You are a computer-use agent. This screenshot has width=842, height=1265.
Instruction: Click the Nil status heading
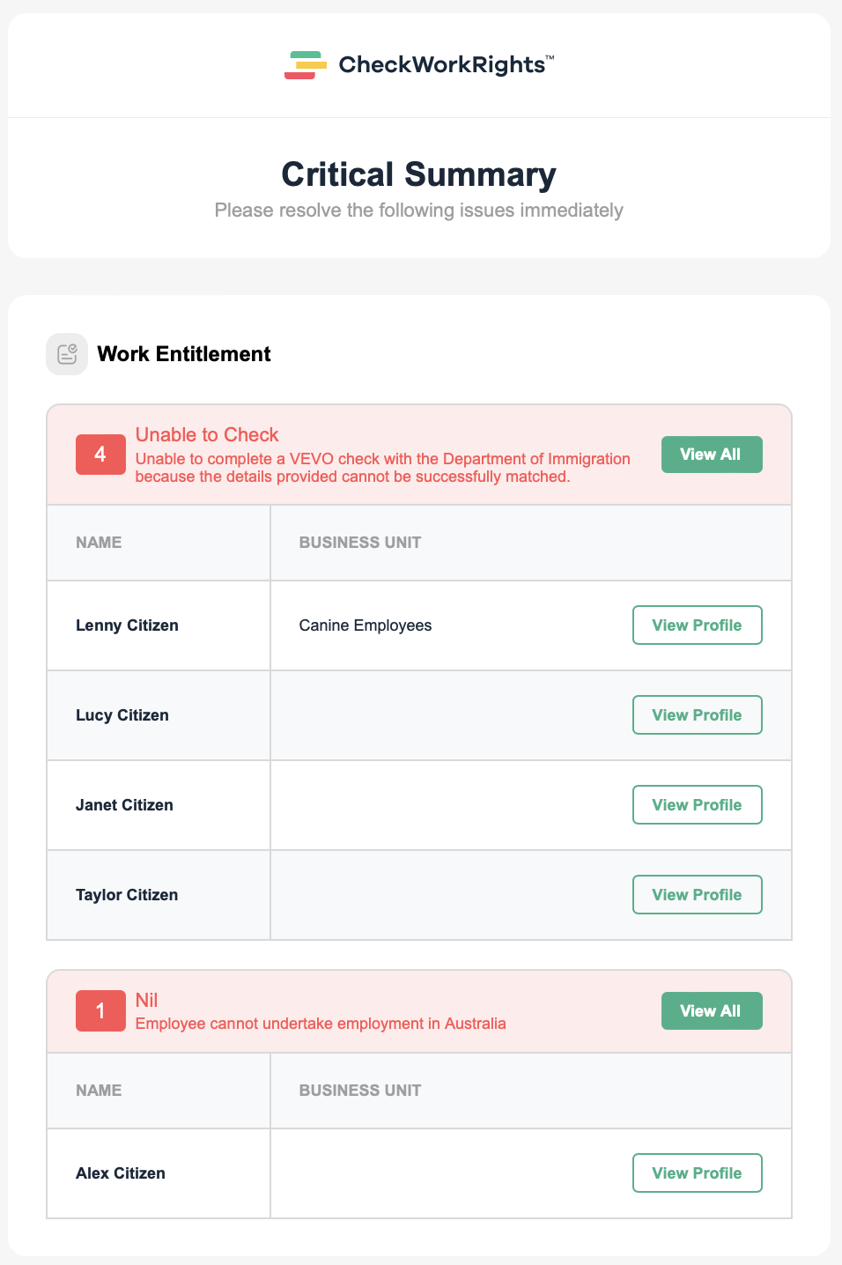pyautogui.click(x=146, y=1001)
